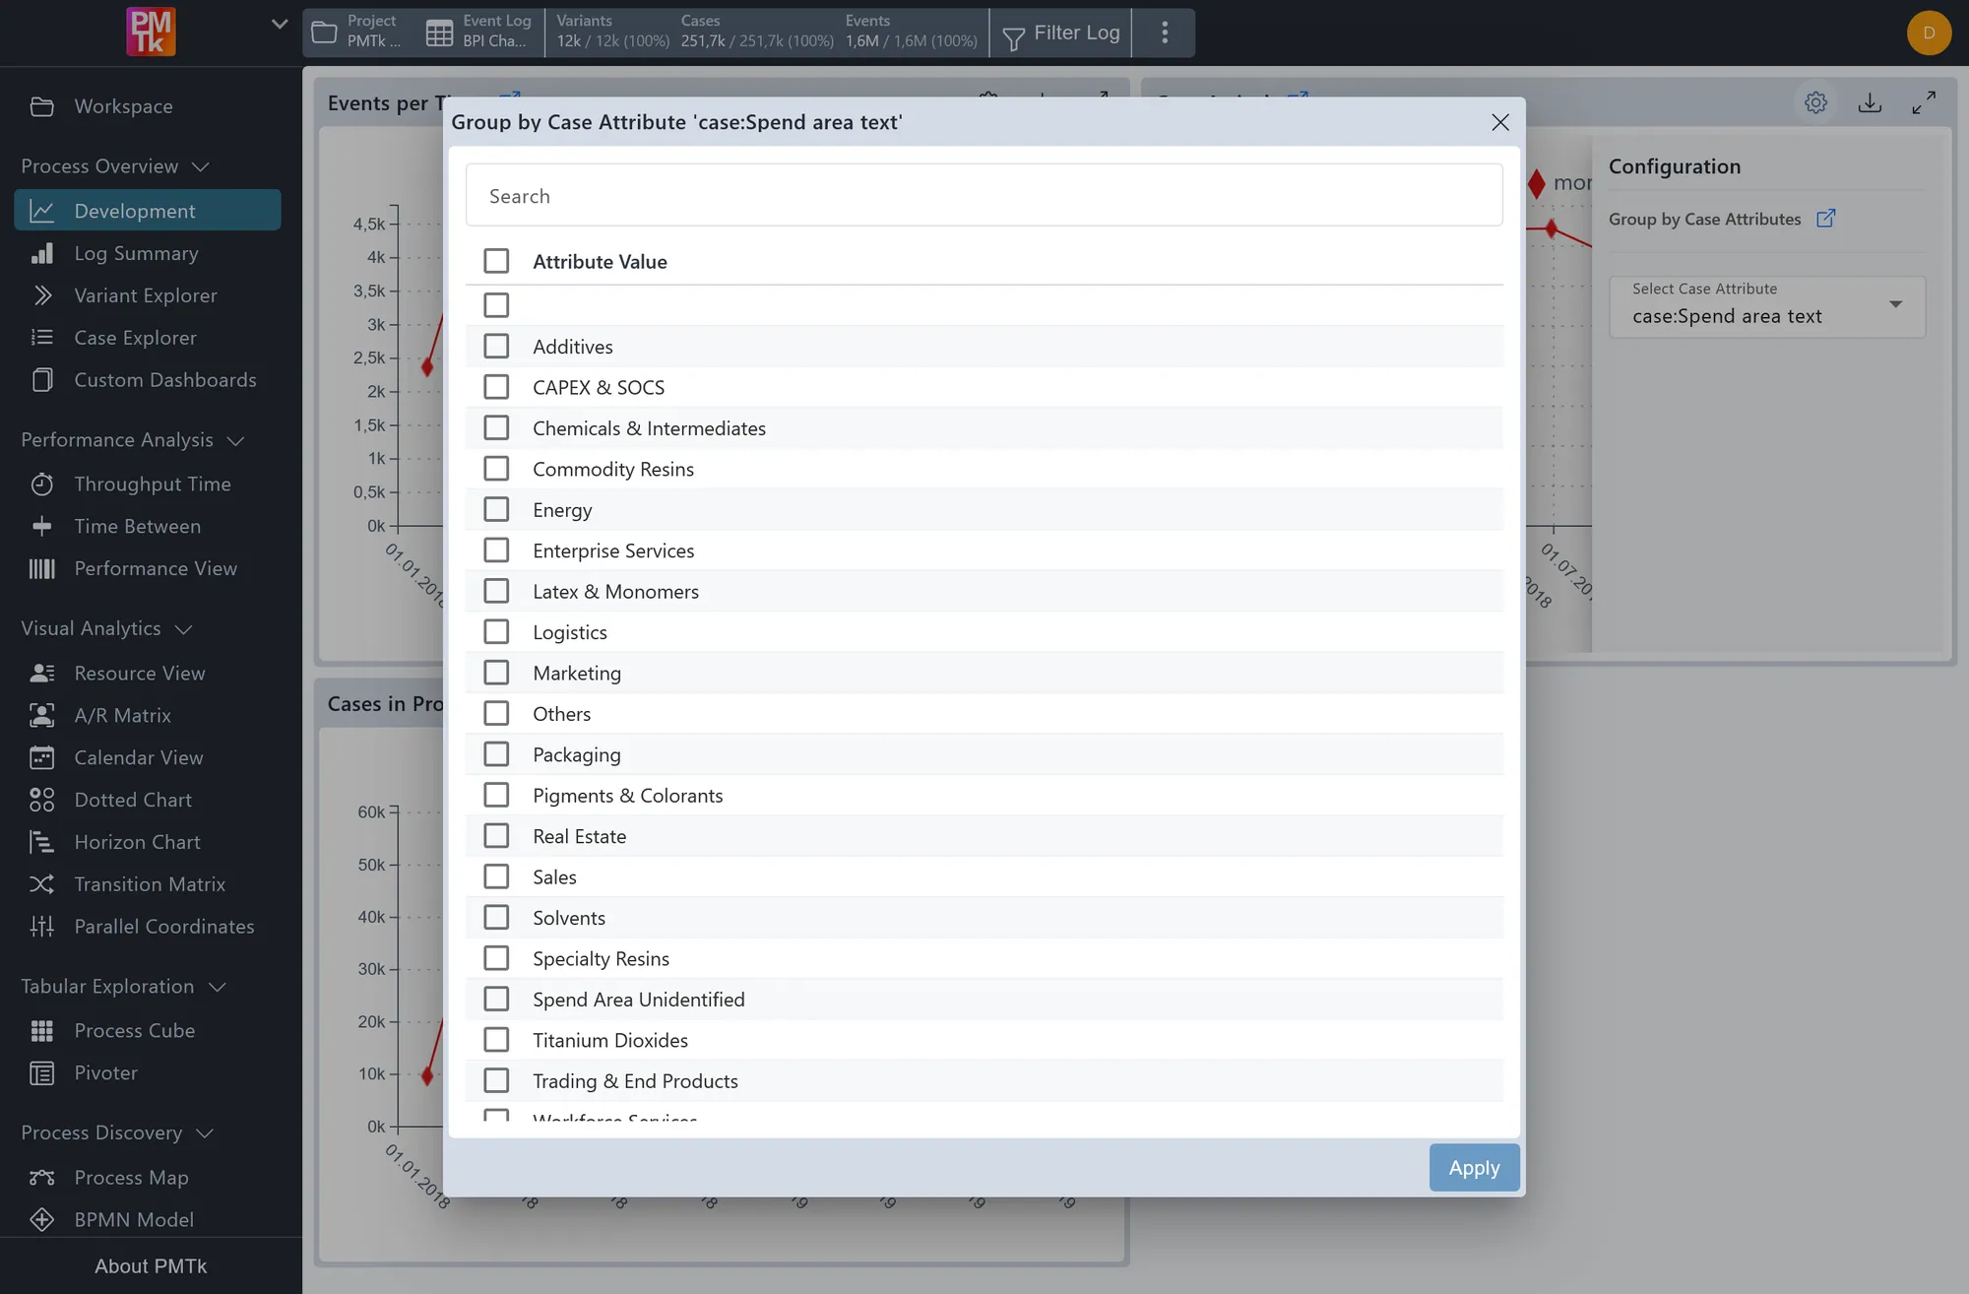Viewport: 1969px width, 1294px height.
Task: Open the Process Cube grid icon
Action: pos(41,1031)
